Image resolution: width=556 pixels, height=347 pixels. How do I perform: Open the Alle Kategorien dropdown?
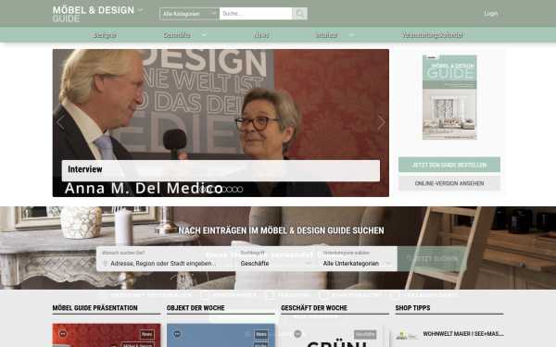[x=189, y=14]
